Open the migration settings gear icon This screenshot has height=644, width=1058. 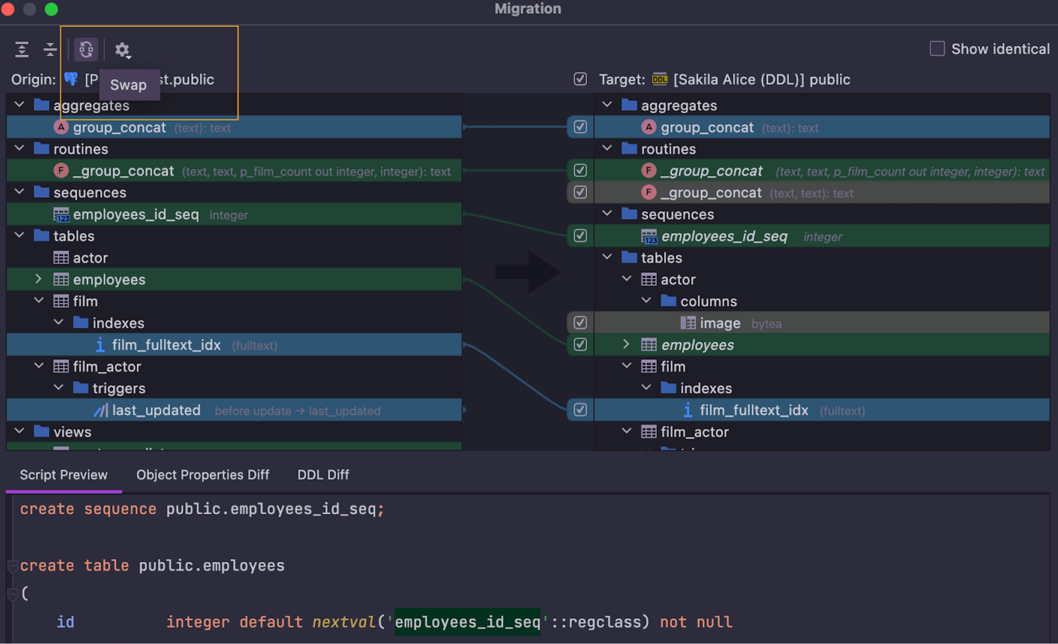pyautogui.click(x=122, y=50)
